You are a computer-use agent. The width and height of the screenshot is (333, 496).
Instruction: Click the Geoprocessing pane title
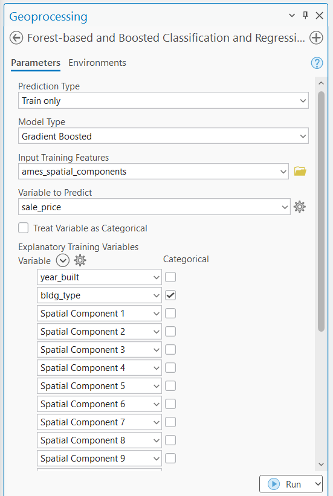point(48,16)
